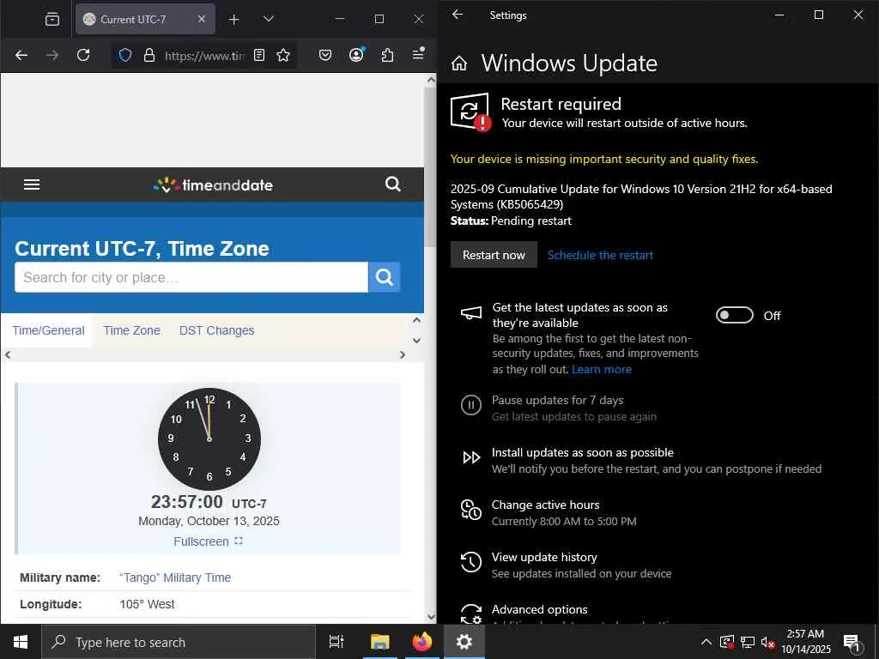Go to Settings home icon
879x659 pixels.
point(459,63)
